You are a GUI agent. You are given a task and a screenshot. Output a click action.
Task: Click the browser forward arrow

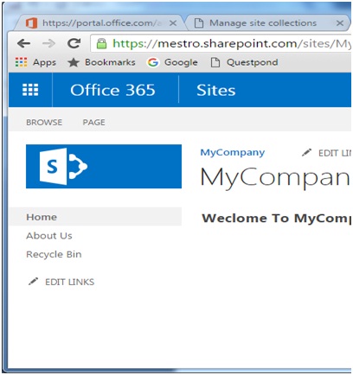48,44
